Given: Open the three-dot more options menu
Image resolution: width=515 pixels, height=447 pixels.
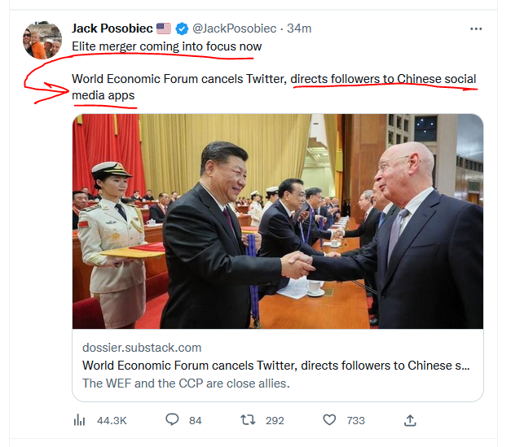Looking at the screenshot, I should click(477, 28).
